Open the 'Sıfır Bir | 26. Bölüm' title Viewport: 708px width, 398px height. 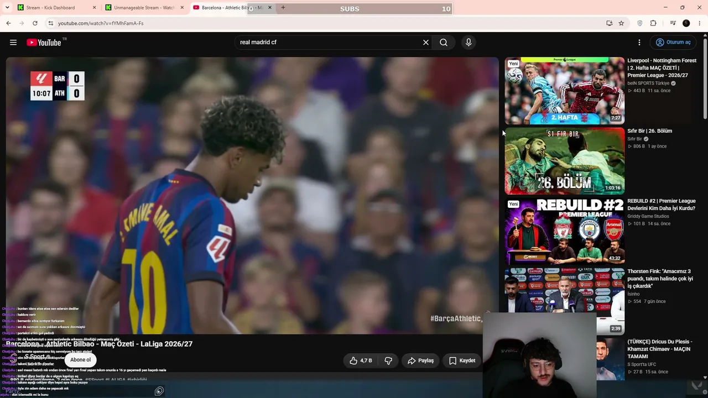coord(649,131)
